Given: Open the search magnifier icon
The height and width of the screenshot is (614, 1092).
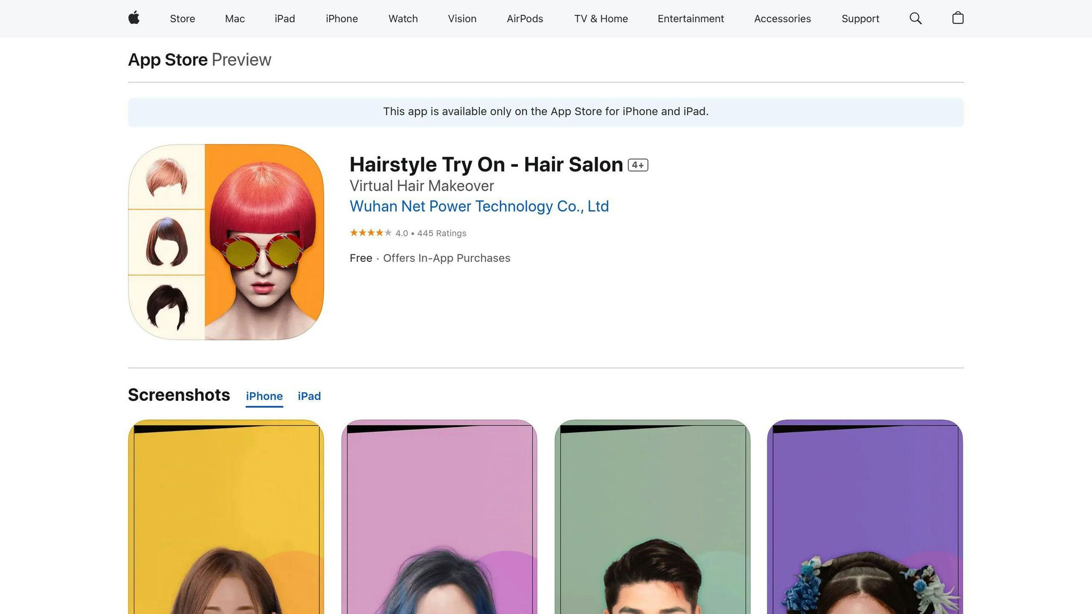Looking at the screenshot, I should (916, 19).
